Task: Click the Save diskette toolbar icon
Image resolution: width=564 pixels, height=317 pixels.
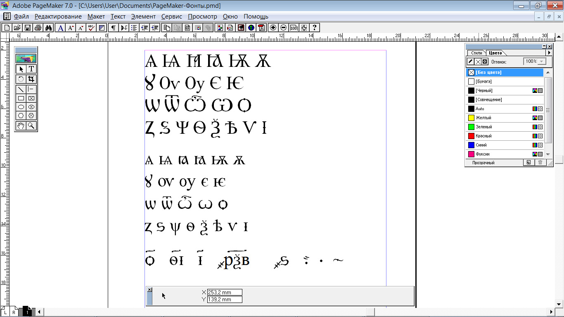Action: pyautogui.click(x=28, y=28)
